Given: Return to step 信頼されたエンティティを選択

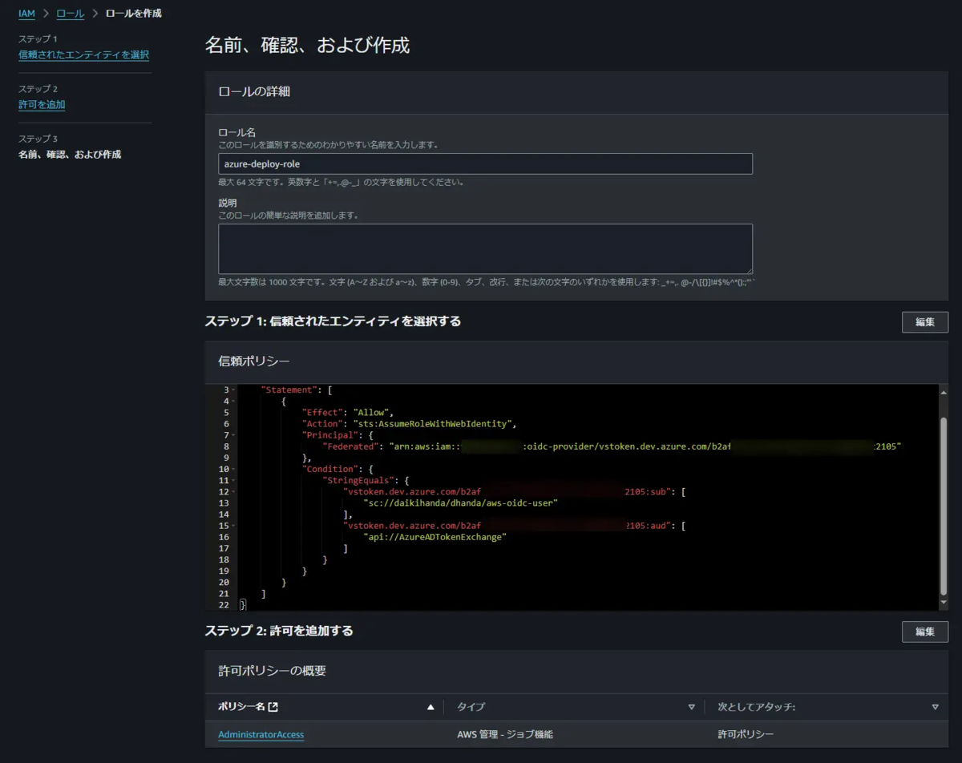Looking at the screenshot, I should pyautogui.click(x=83, y=54).
